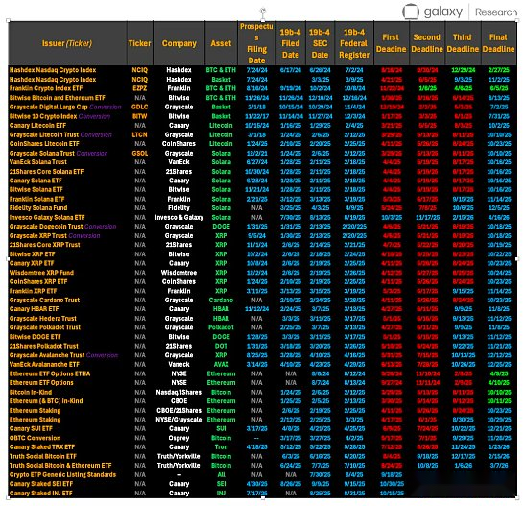Select the "Ticker" column header
525x506 pixels.
coord(139,43)
